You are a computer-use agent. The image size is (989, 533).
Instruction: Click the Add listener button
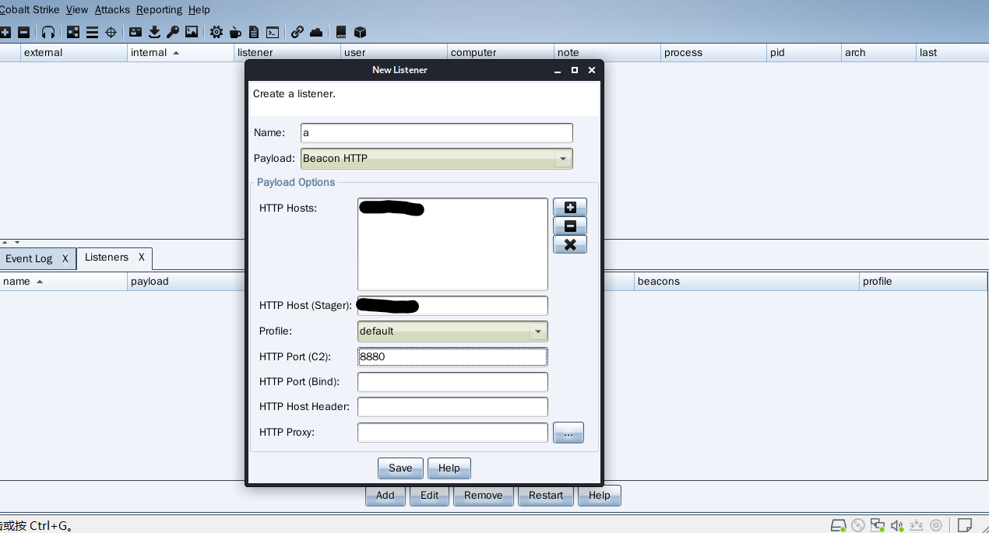385,496
